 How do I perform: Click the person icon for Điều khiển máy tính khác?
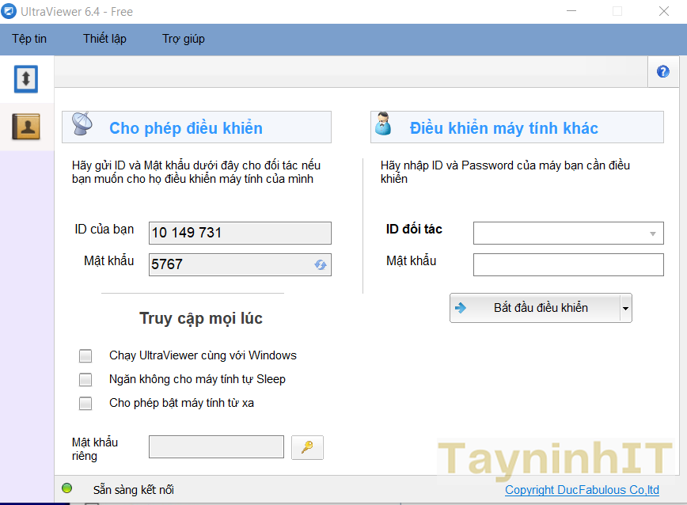point(384,125)
